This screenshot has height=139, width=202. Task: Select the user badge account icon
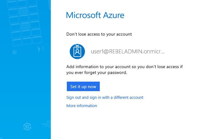pyautogui.click(x=77, y=52)
